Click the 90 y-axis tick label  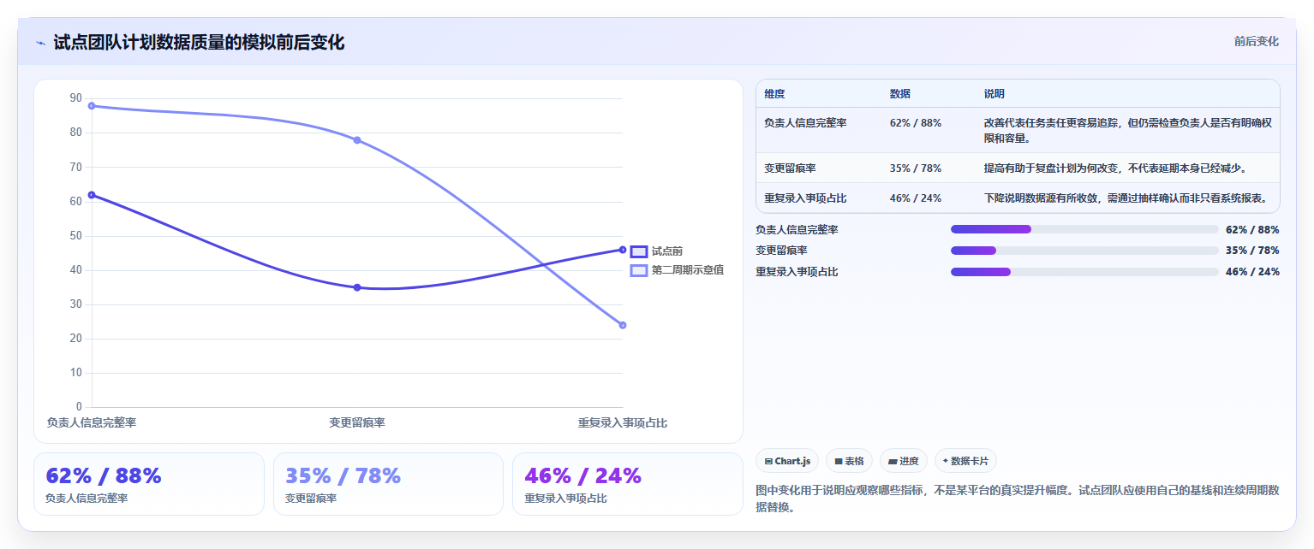click(x=76, y=98)
